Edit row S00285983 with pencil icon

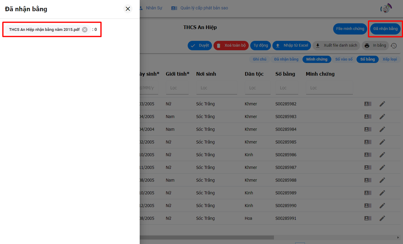(x=382, y=117)
